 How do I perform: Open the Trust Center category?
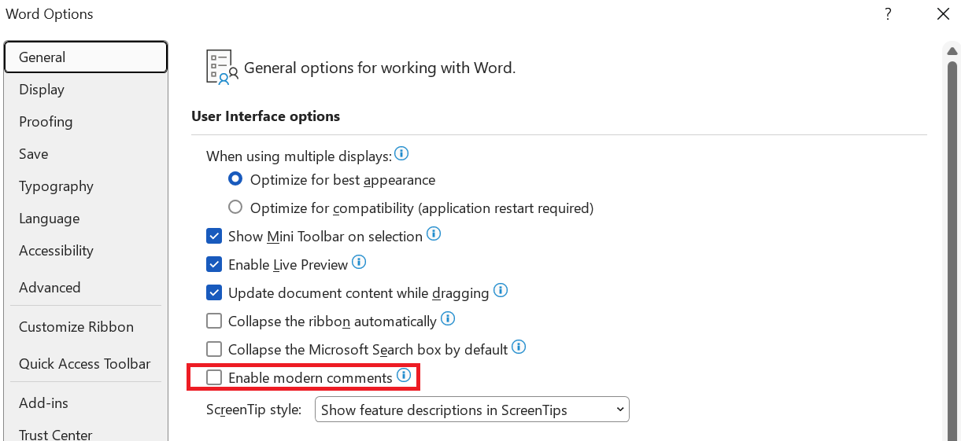(86, 434)
